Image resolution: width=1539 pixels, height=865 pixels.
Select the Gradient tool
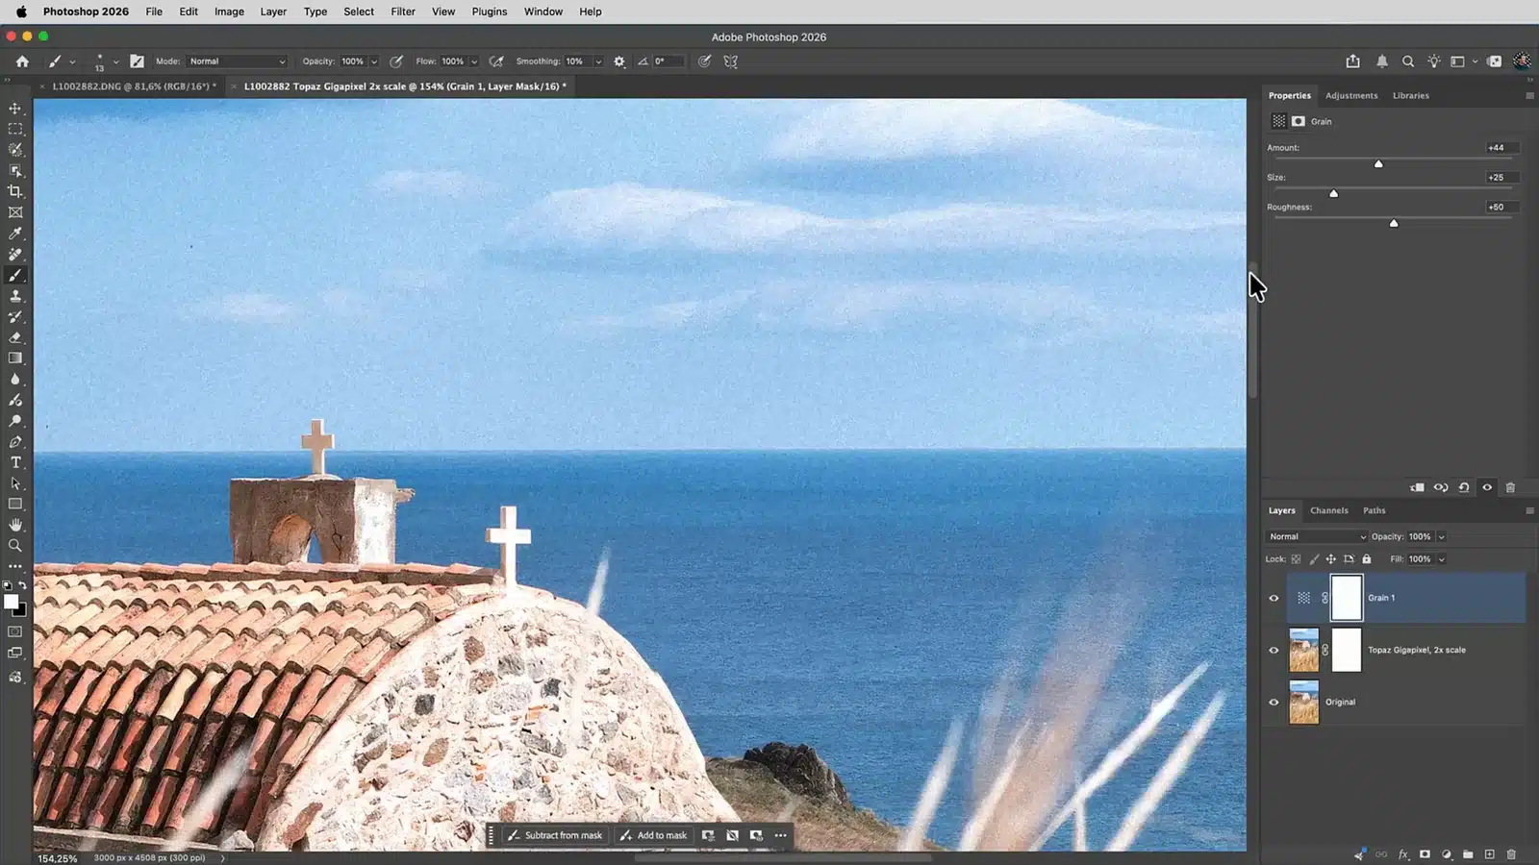(15, 358)
